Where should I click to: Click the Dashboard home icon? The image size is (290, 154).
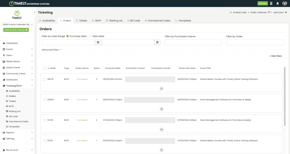pyautogui.click(x=4, y=43)
